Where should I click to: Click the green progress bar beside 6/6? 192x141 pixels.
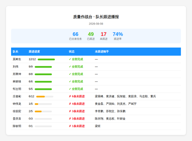tap(43, 82)
